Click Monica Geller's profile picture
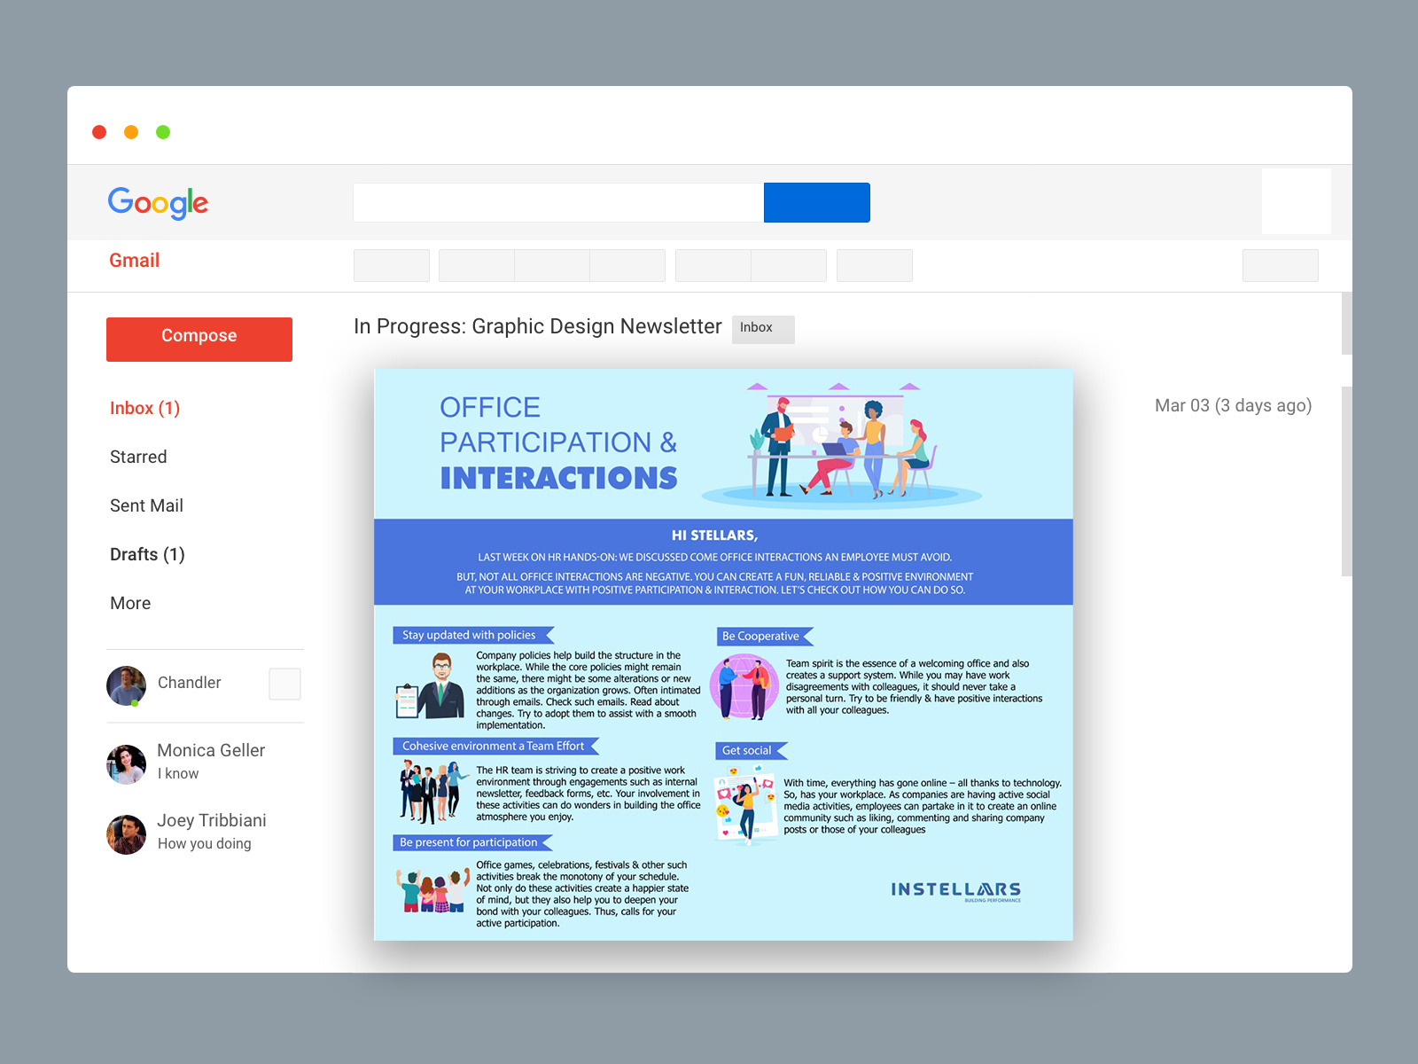This screenshot has width=1418, height=1064. 126,763
